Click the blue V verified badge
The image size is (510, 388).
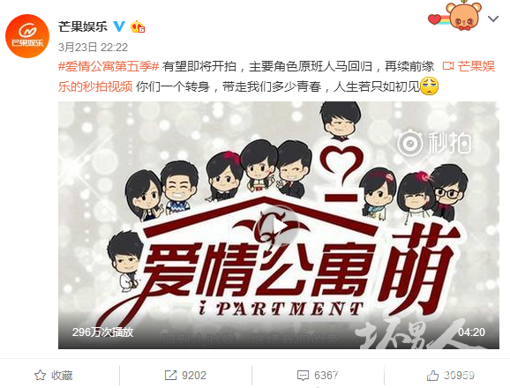119,26
